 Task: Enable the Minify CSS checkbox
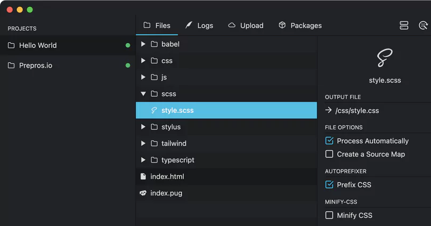[329, 215]
